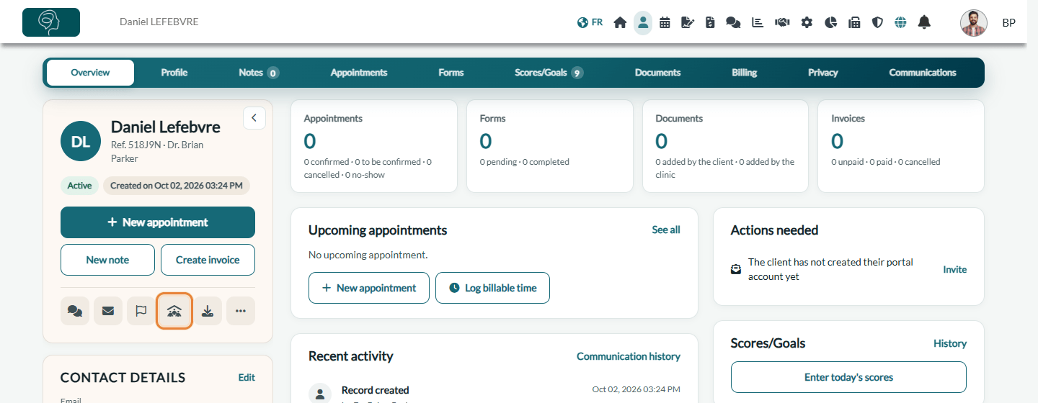Click Invite link for portal account
Viewport: 1038px width, 403px height.
[955, 269]
